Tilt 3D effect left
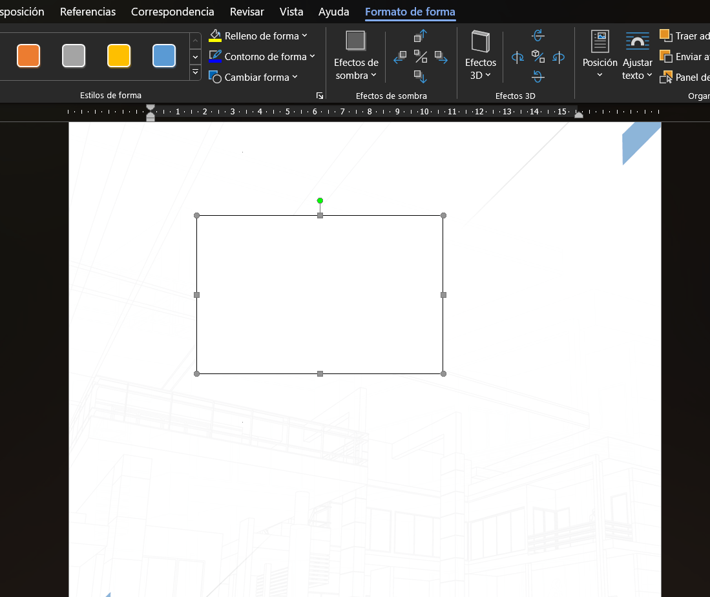 pos(517,57)
